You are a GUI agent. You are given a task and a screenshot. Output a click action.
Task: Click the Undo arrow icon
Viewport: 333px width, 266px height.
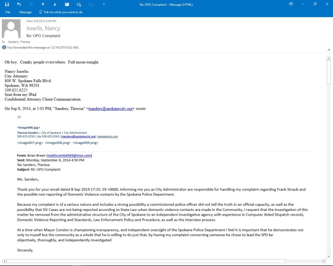[x=19, y=4]
